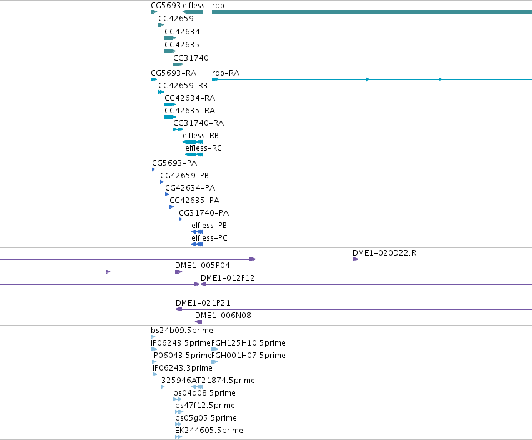
Task: Click the CG42634-PA protein label
Action: (x=190, y=188)
